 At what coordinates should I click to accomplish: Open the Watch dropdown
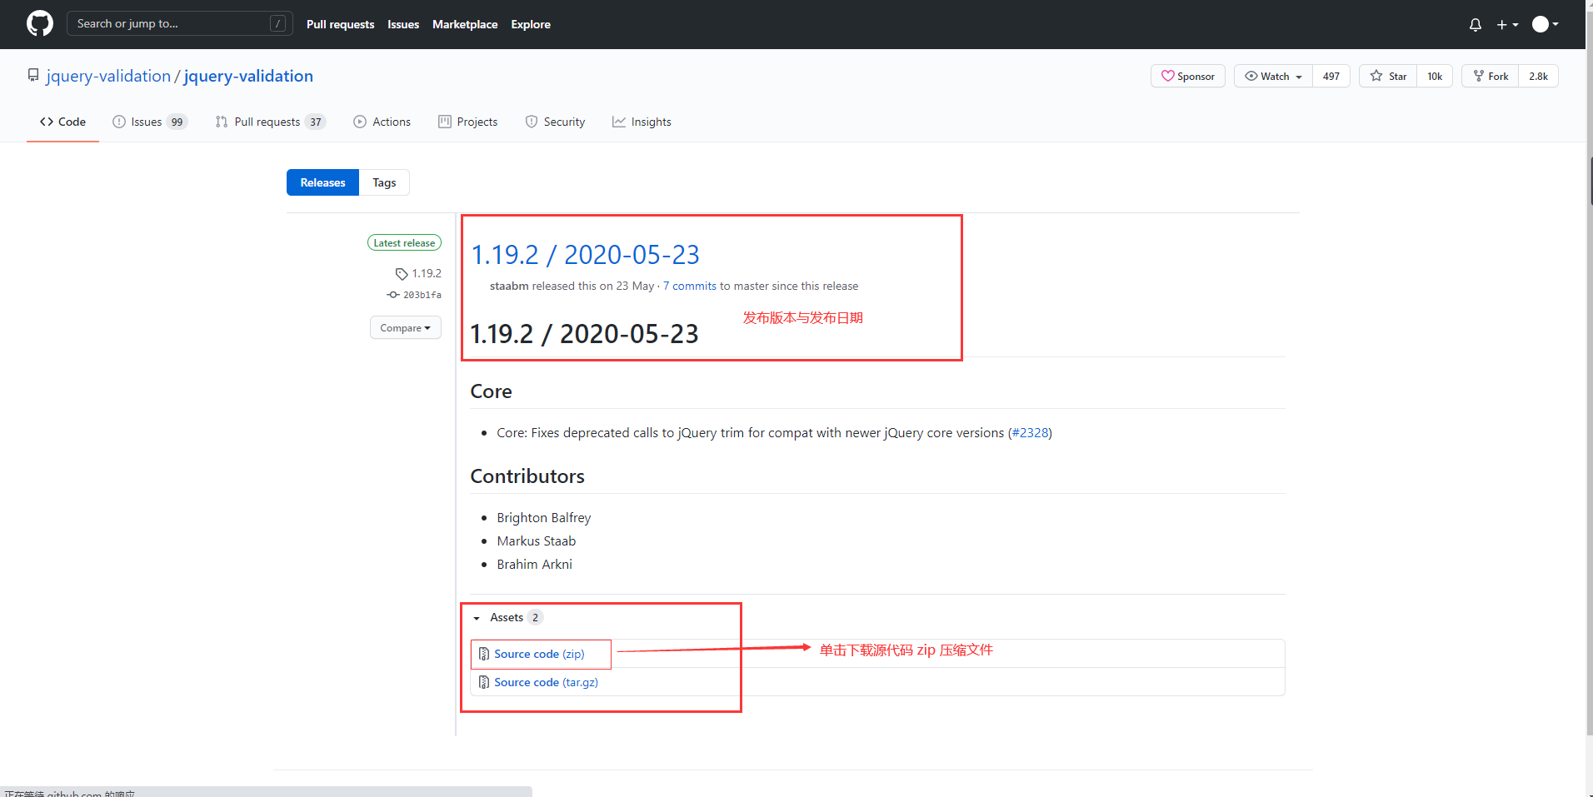(x=1273, y=76)
